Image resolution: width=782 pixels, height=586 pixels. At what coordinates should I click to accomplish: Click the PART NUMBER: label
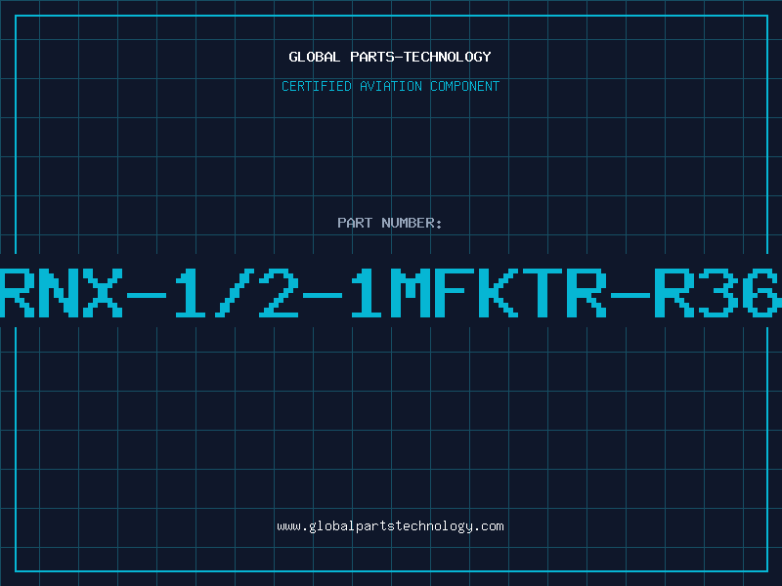(390, 223)
